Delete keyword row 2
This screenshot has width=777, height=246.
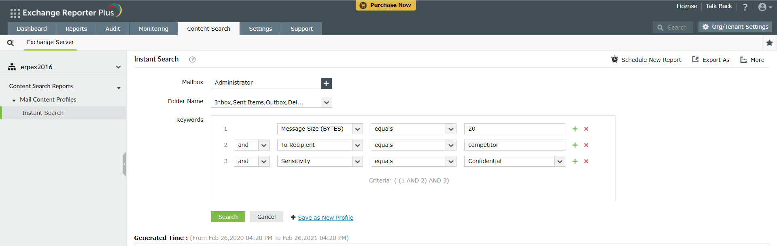click(586, 145)
